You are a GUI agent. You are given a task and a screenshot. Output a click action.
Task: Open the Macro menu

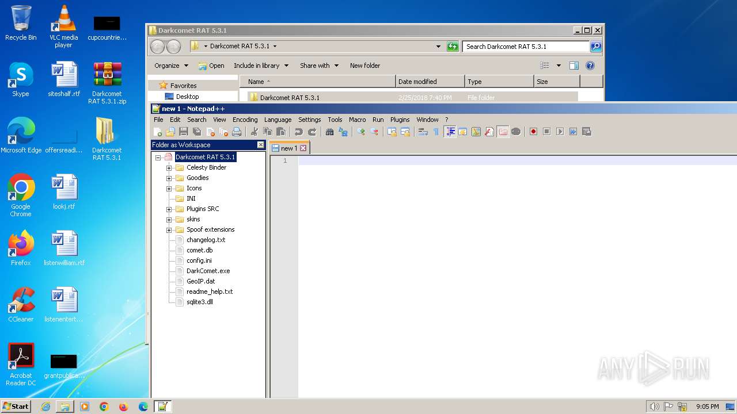[357, 120]
